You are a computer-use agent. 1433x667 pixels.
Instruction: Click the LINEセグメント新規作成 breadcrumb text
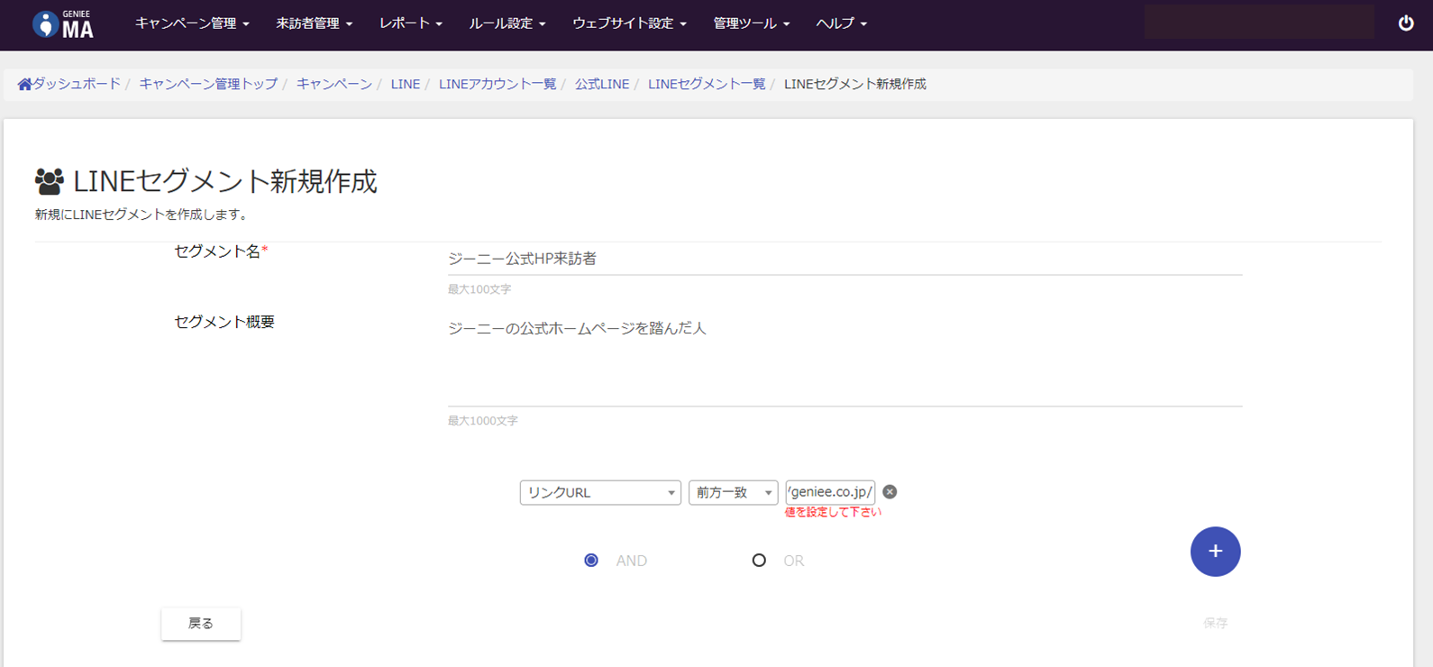click(855, 84)
